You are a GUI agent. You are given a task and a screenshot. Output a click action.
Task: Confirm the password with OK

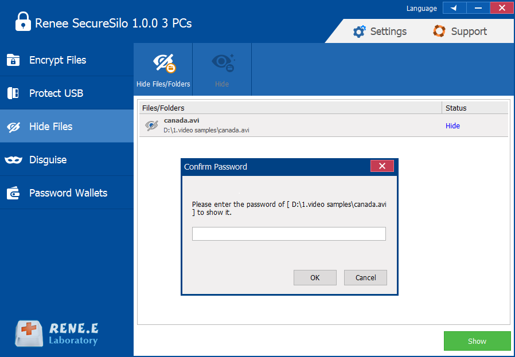click(x=315, y=277)
